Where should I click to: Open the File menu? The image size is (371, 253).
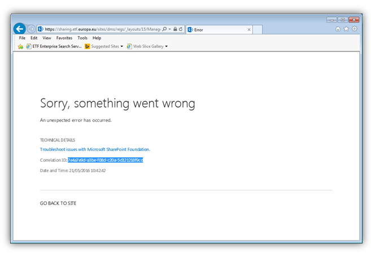pos(22,38)
